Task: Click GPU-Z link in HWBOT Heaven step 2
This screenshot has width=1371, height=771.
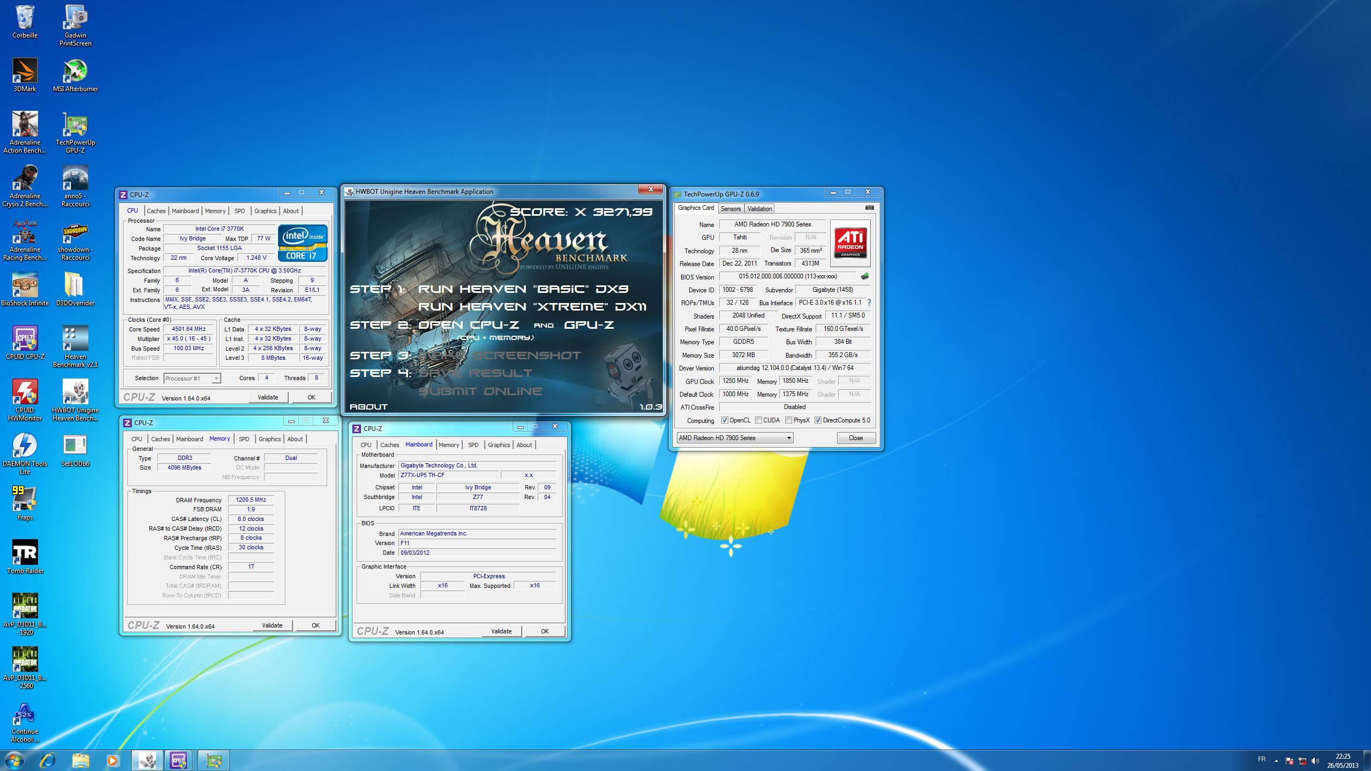Action: (589, 325)
